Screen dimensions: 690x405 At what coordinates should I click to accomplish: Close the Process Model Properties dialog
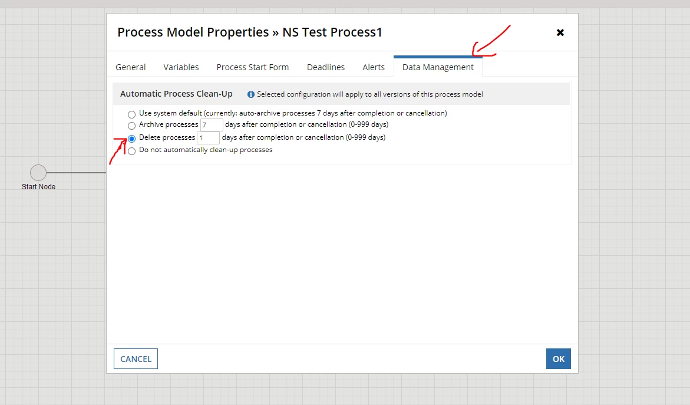coord(560,32)
